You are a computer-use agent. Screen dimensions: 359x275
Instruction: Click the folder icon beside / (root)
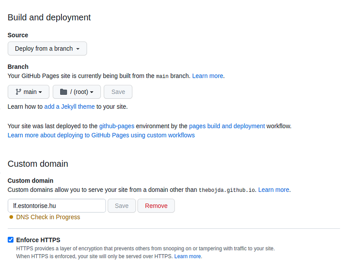tap(63, 92)
